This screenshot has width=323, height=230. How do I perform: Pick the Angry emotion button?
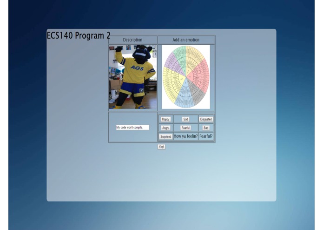(x=165, y=128)
